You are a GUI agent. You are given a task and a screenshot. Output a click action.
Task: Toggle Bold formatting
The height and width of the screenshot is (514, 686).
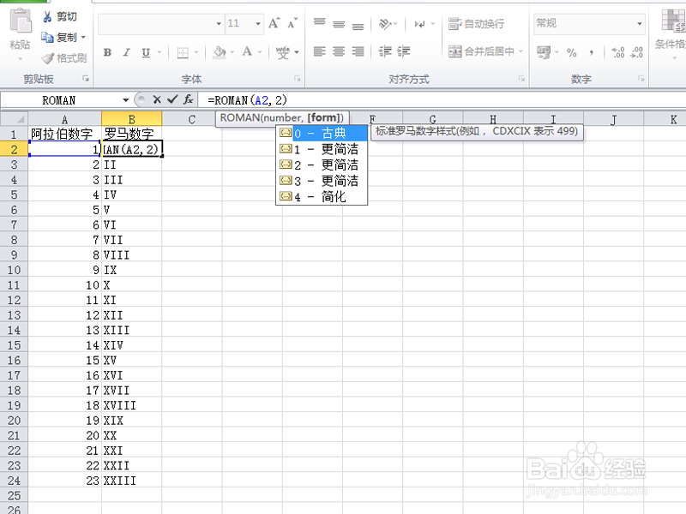pos(107,52)
